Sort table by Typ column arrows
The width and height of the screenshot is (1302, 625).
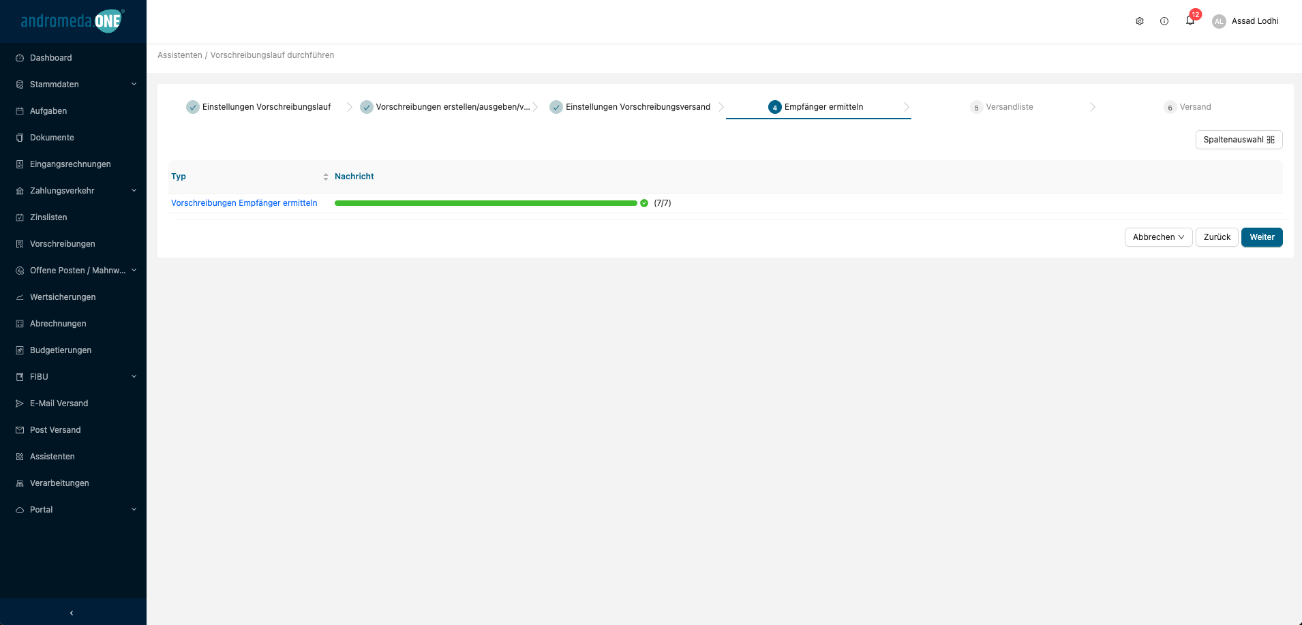(325, 177)
